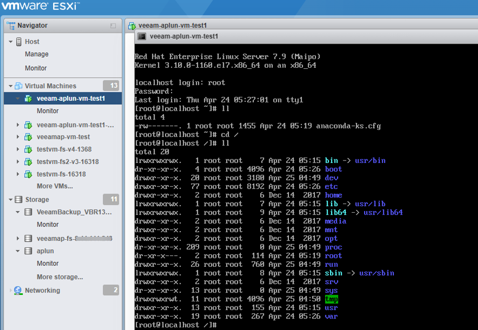Viewport: 478px width, 330px height.
Task: Click the veeam-aplun-vm-test1 console window title bar
Action: click(x=306, y=37)
